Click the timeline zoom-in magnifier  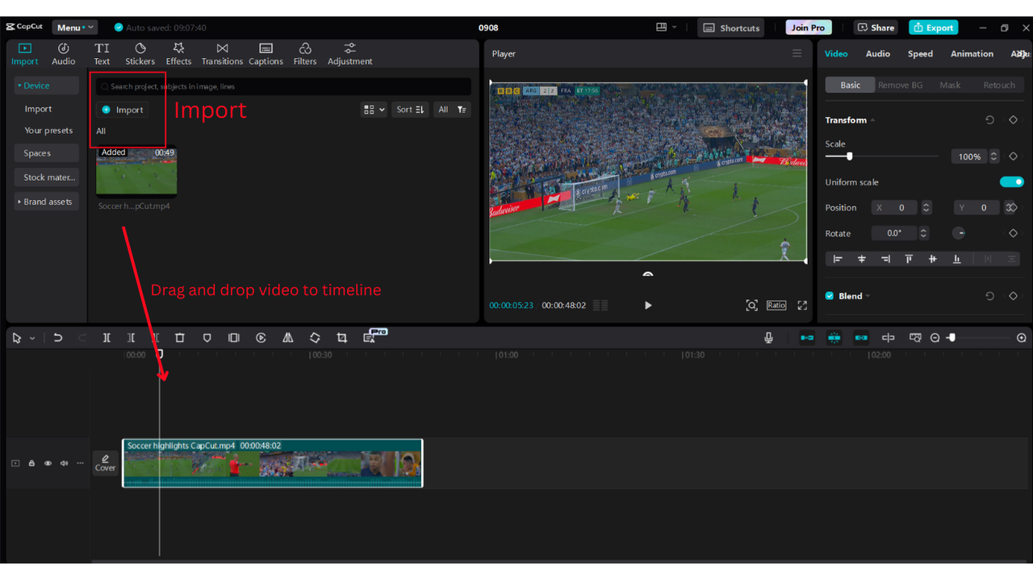(x=1022, y=338)
